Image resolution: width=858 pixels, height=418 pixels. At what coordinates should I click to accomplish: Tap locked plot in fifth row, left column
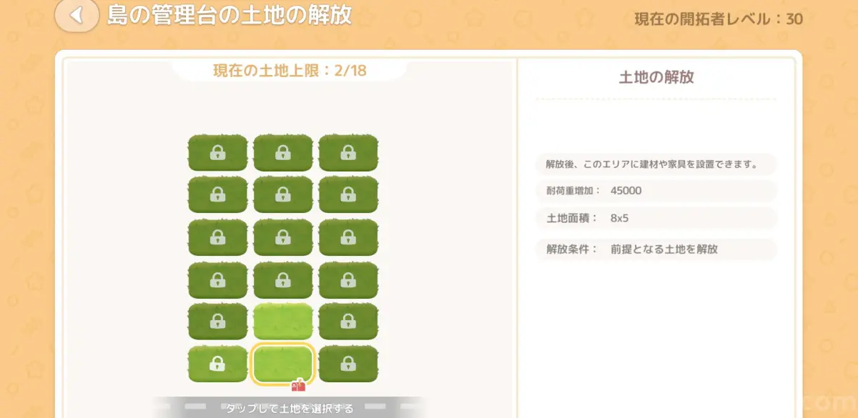coord(217,322)
